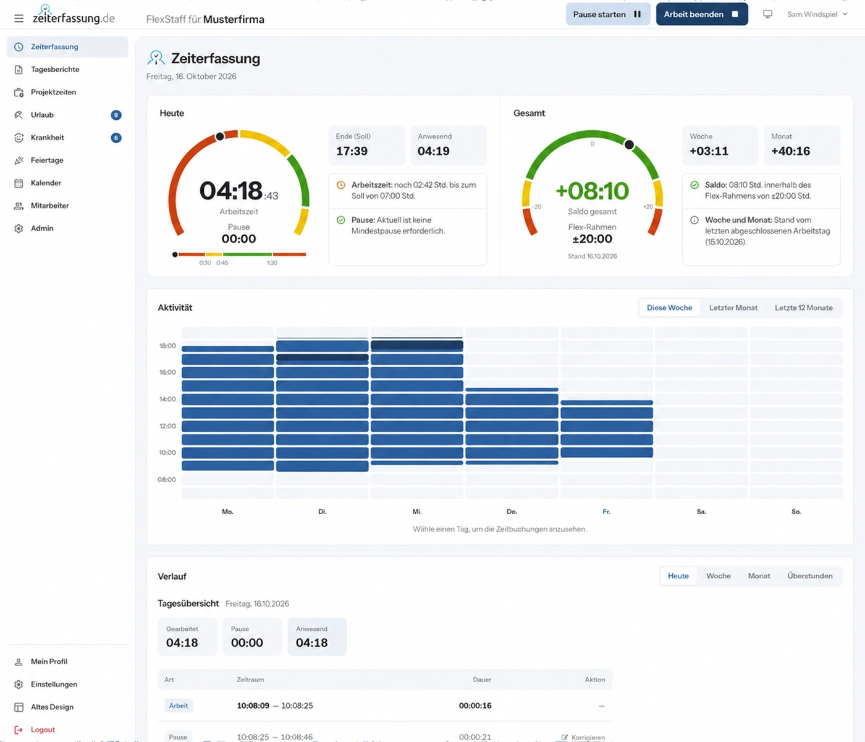The width and height of the screenshot is (865, 742).
Task: Click the Korrigieren link in Pause row
Action: point(583,737)
